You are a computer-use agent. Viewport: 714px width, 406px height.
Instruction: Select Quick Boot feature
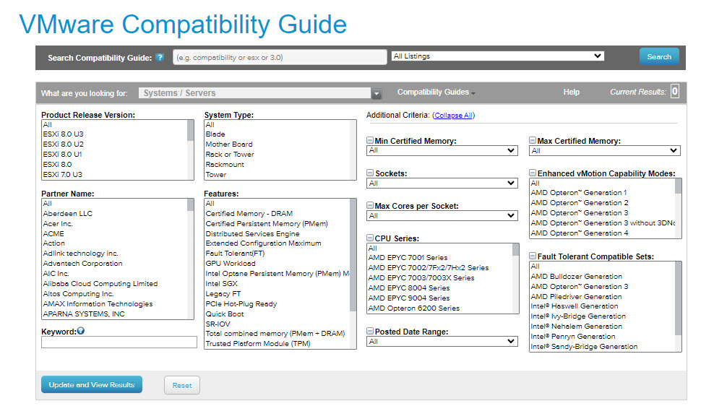225,314
